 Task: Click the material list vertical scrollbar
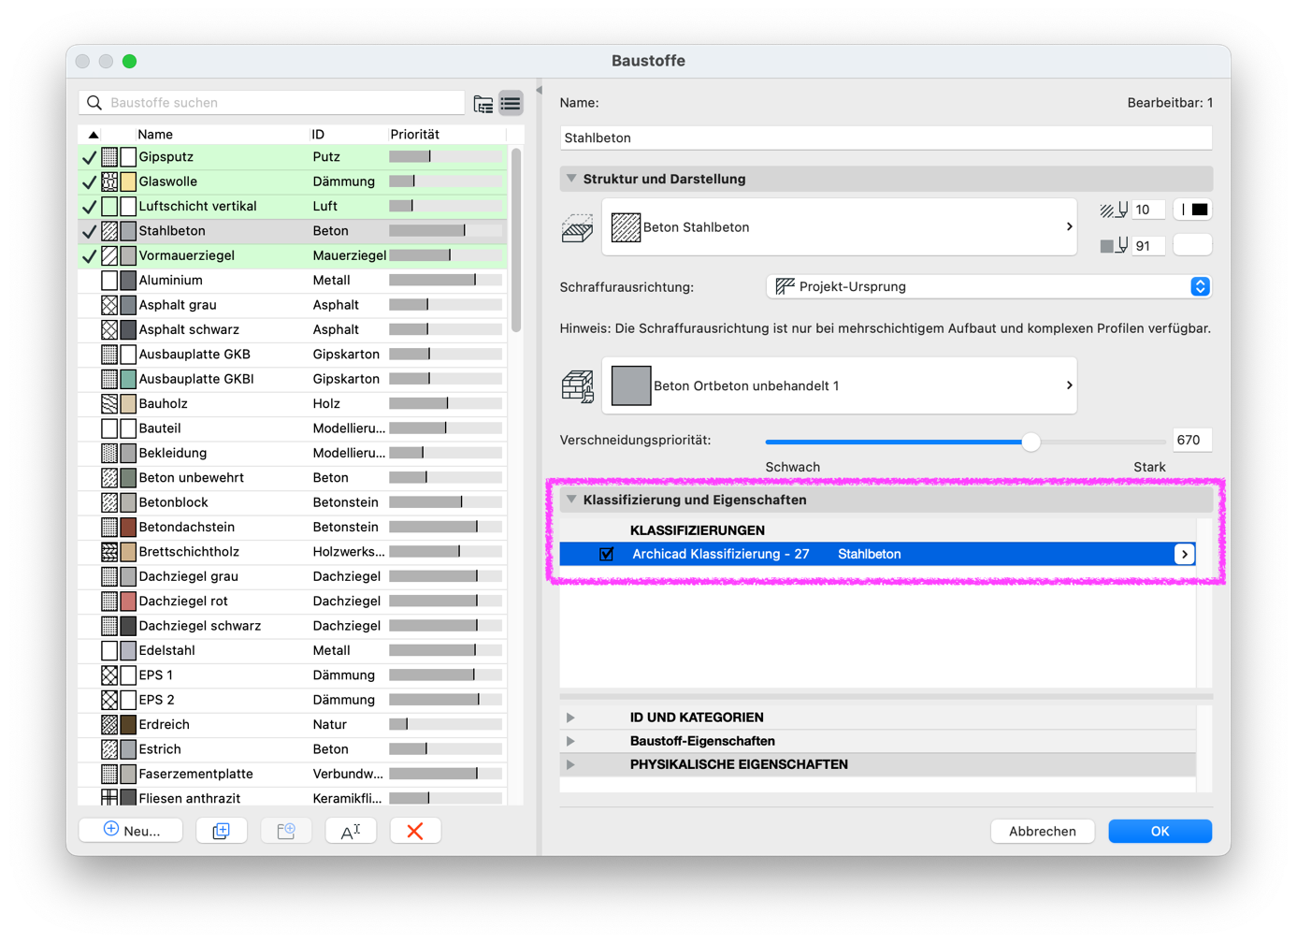coord(516,240)
